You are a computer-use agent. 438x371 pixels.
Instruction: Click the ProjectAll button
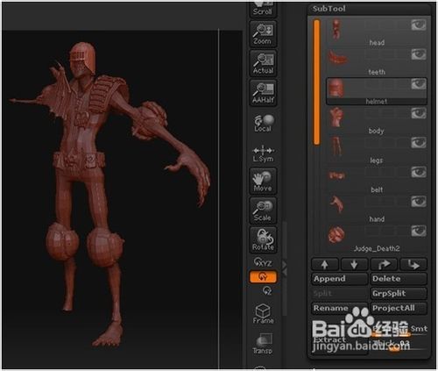tap(399, 308)
